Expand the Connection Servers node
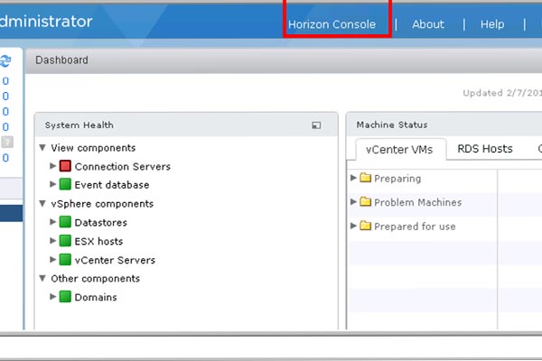The height and width of the screenshot is (361, 542). point(53,166)
